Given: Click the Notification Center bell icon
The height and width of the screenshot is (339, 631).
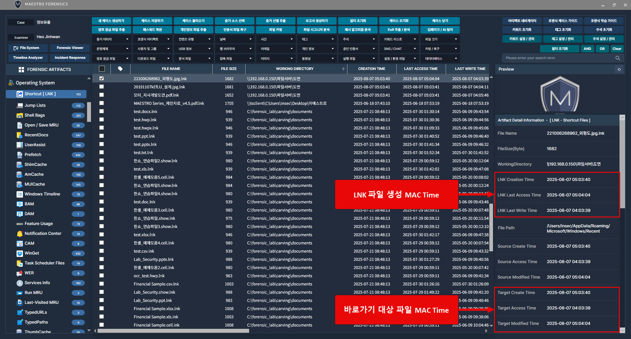Looking at the screenshot, I should pyautogui.click(x=19, y=234).
